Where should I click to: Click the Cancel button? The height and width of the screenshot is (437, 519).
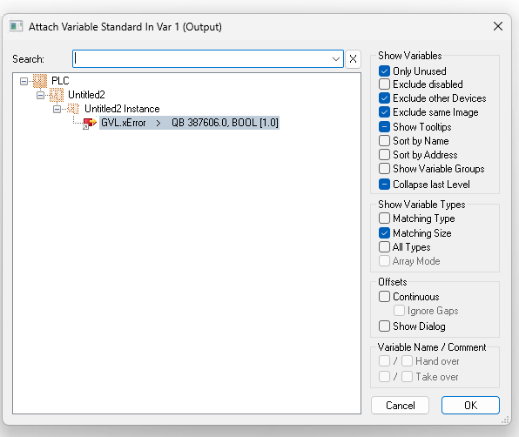point(400,406)
